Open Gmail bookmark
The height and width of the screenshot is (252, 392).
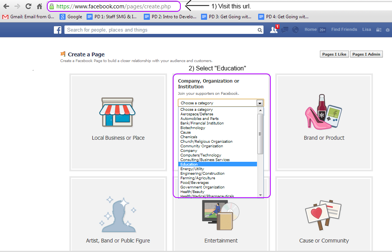pyautogui.click(x=28, y=17)
